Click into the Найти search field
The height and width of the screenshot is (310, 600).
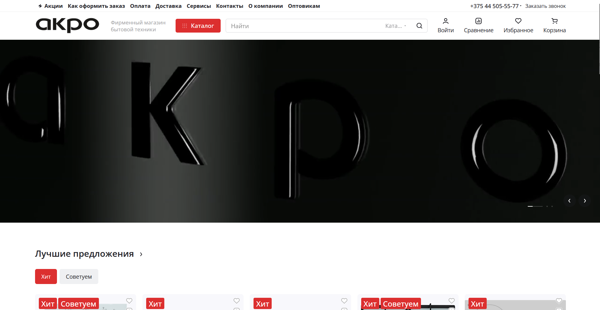(x=304, y=26)
